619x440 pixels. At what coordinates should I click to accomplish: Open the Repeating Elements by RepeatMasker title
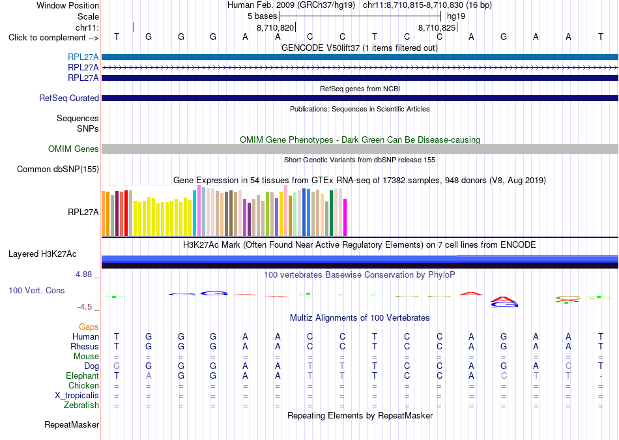[360, 415]
